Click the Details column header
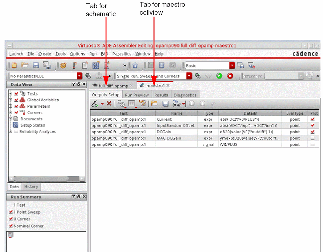Image resolution: width=323 pixels, height=252 pixels. [x=250, y=113]
